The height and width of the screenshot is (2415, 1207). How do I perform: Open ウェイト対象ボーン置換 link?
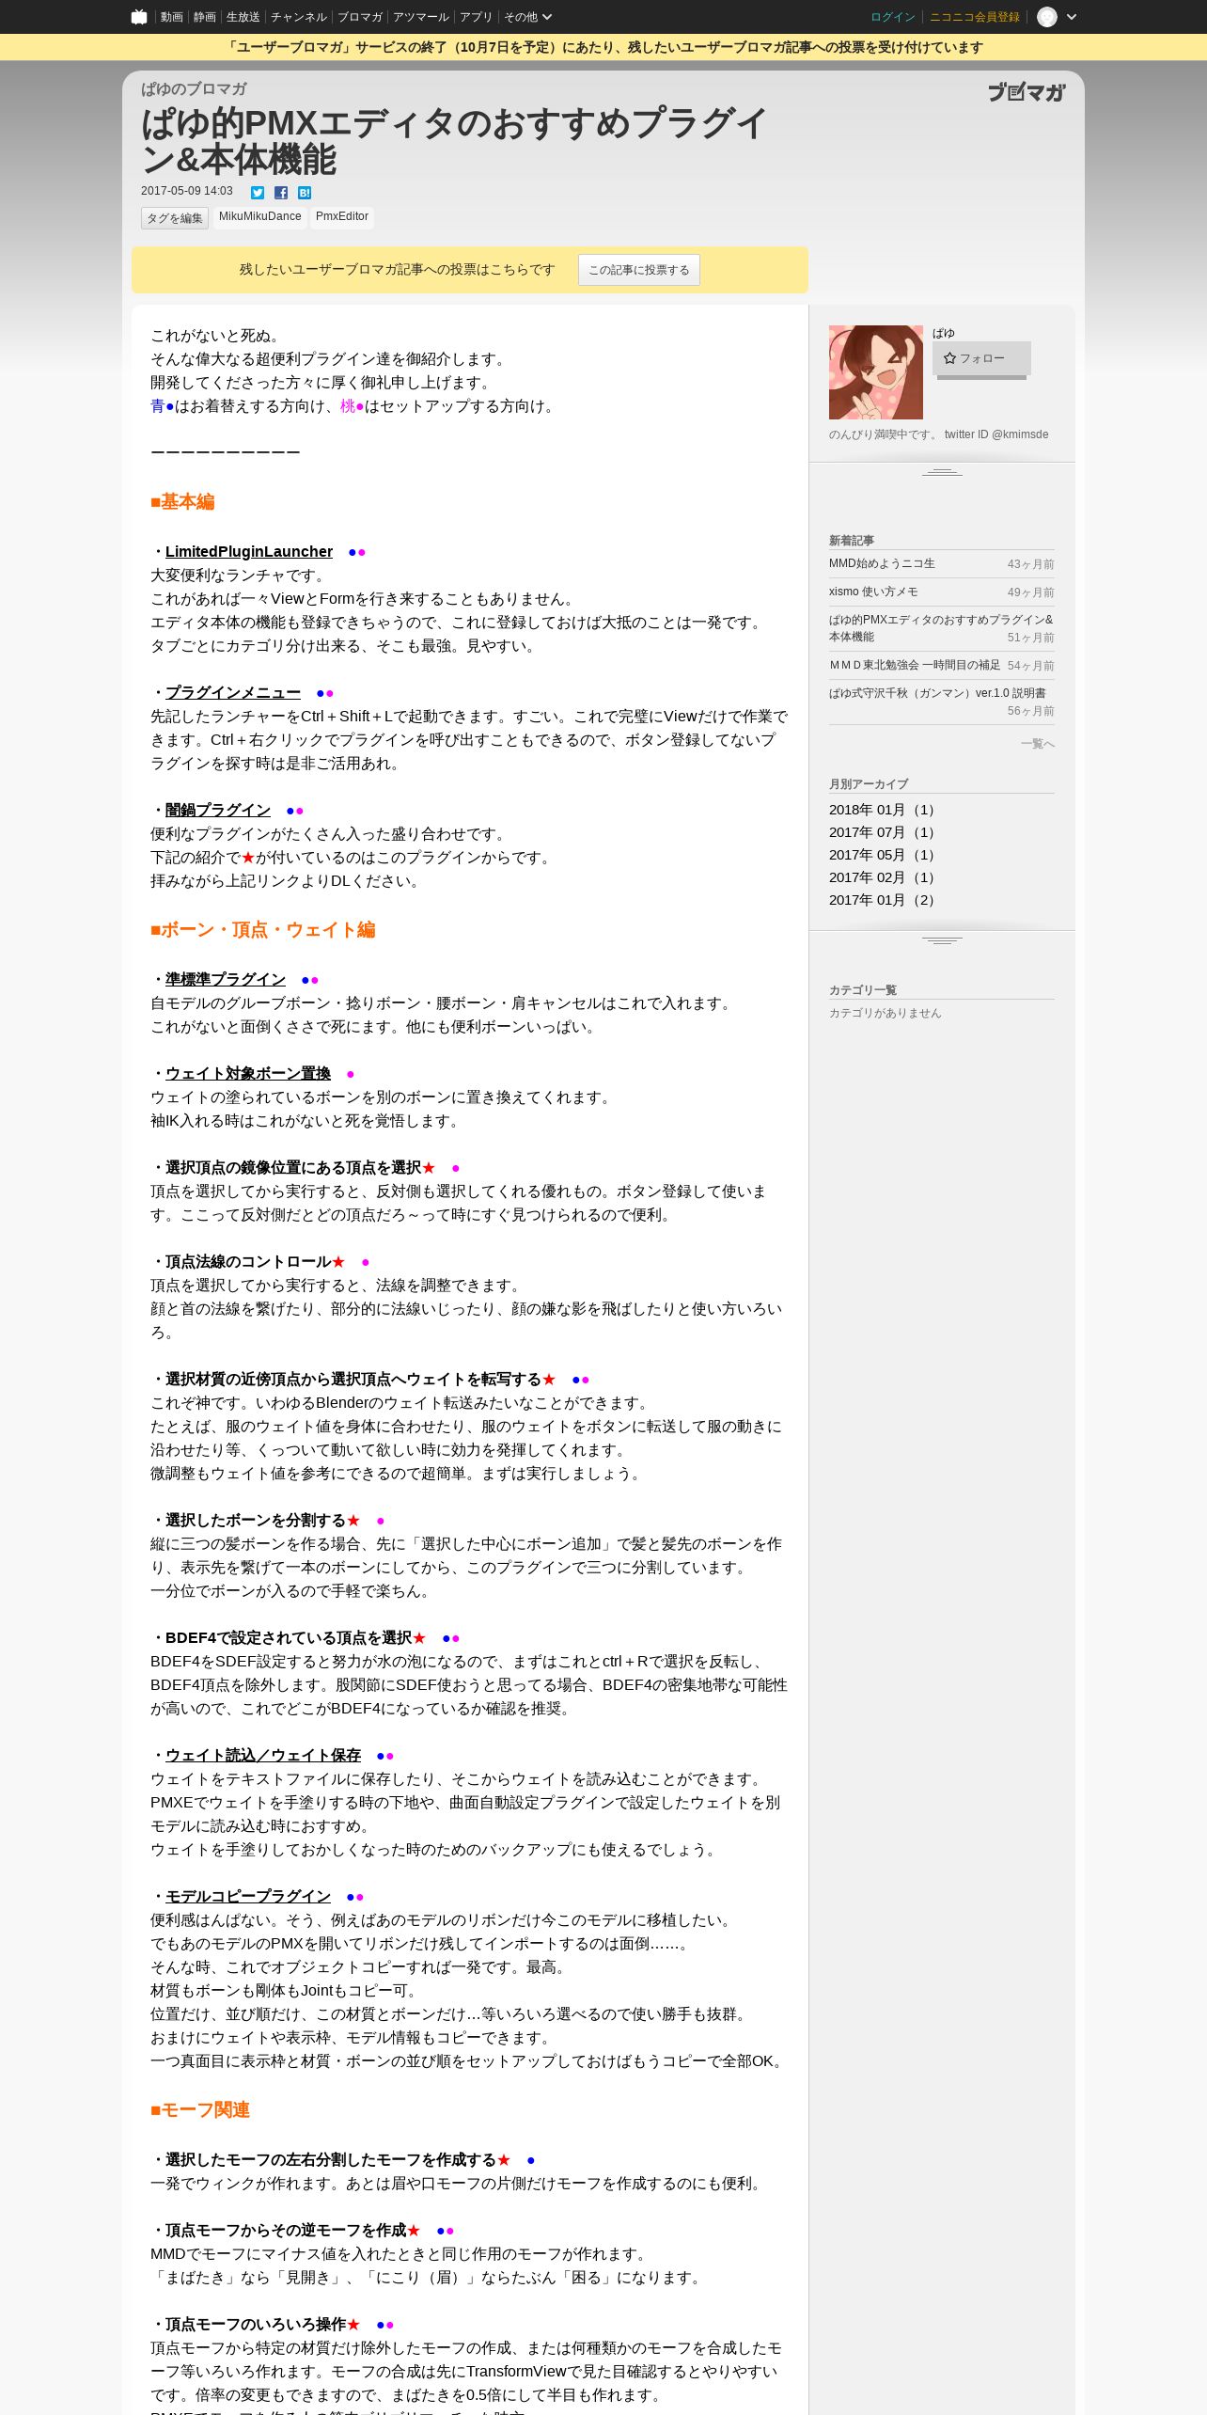248,1074
